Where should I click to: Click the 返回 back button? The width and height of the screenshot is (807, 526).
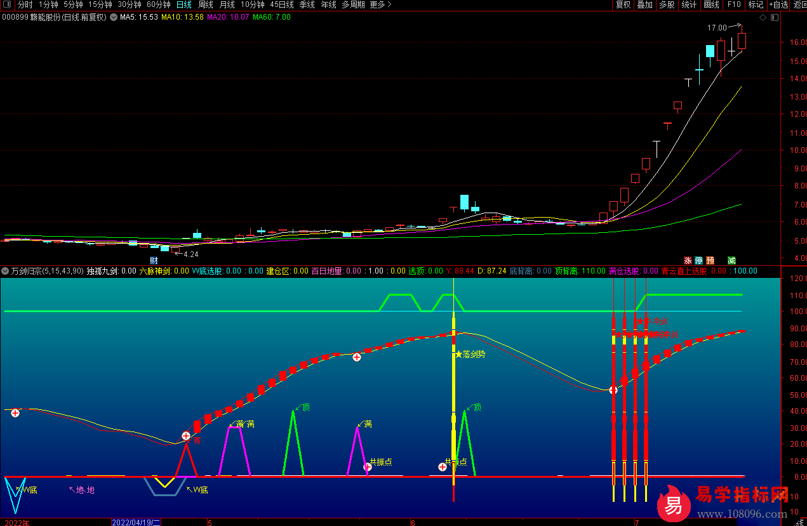[799, 4]
